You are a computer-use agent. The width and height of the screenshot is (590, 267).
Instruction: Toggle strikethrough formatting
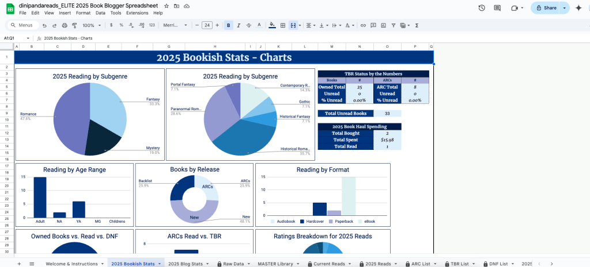point(249,25)
